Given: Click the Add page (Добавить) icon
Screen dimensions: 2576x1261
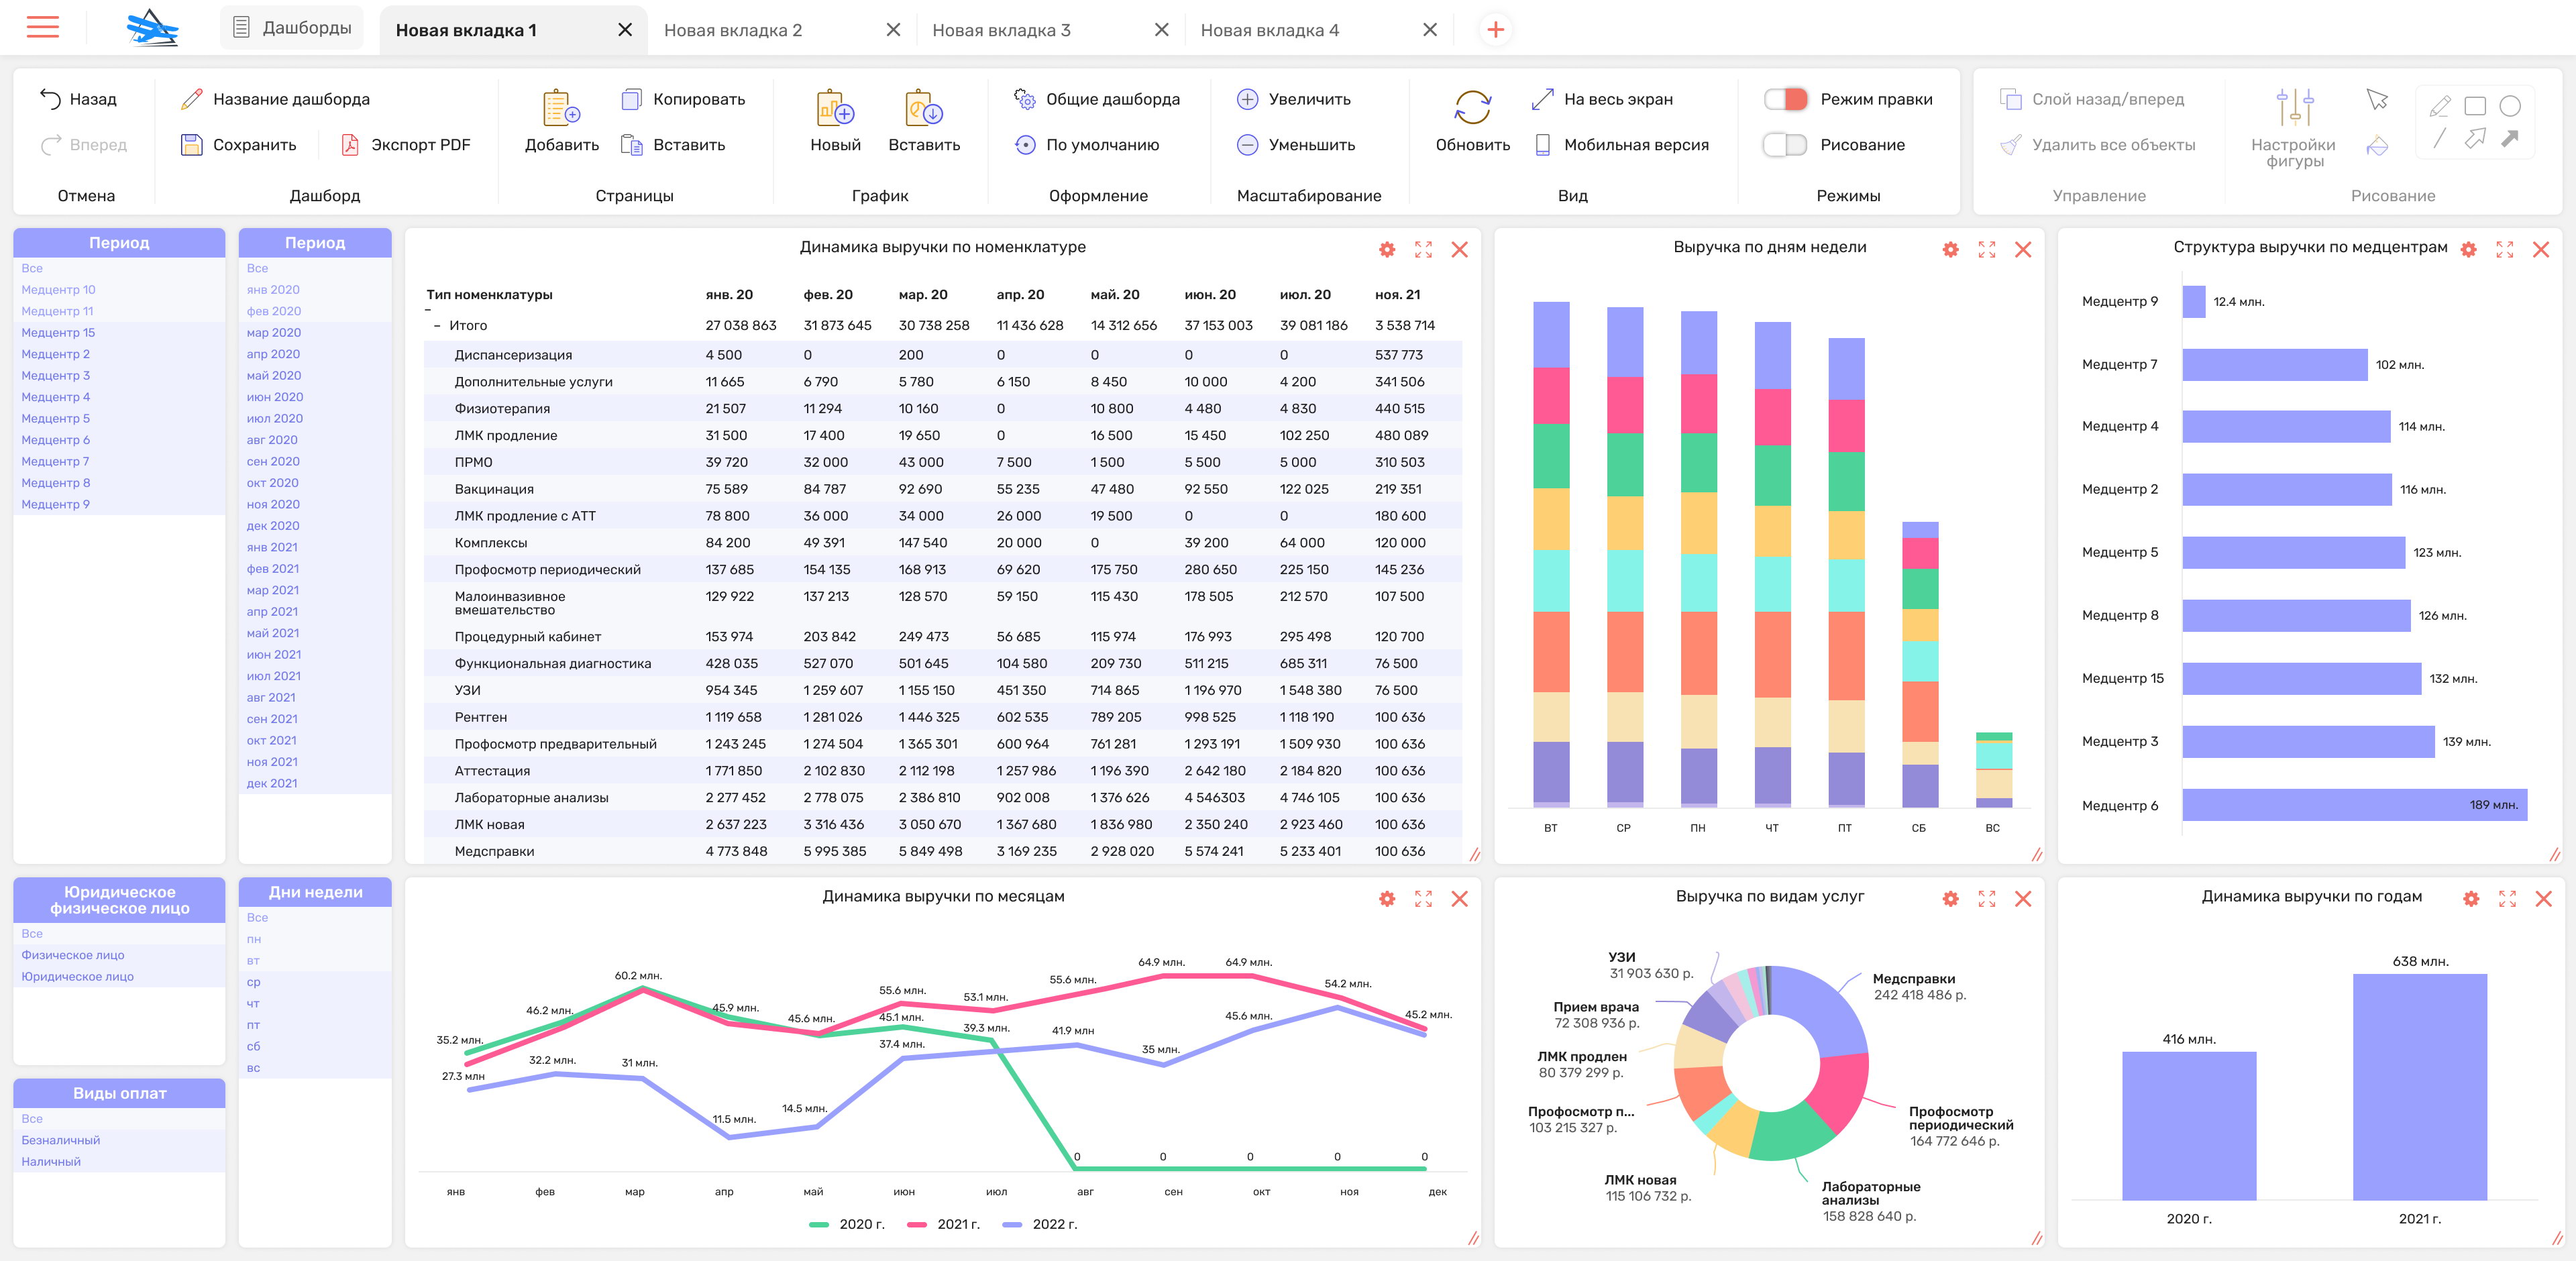Looking at the screenshot, I should click(561, 108).
